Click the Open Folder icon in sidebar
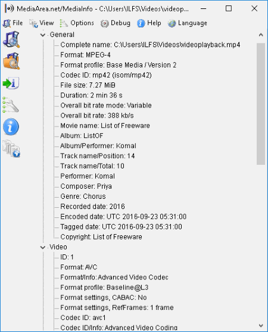268x332 pixels. click(11, 61)
